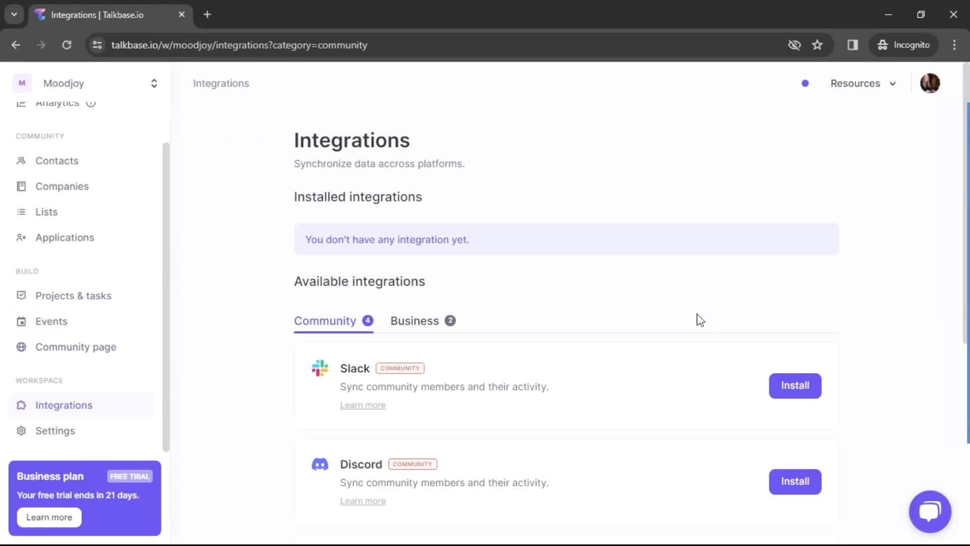Expand the Moodjoy workspace switcher
The width and height of the screenshot is (970, 546).
(x=154, y=83)
